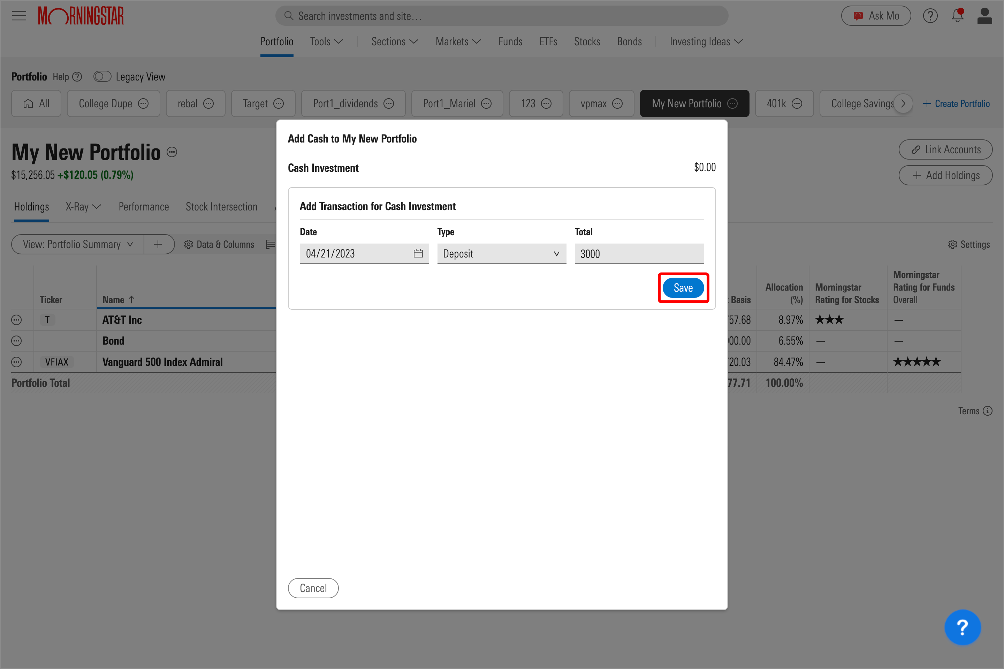Switch to the Performance tab

(144, 207)
